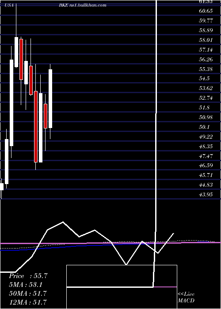Click the '50MA : 51.7' readout

click(x=28, y=293)
